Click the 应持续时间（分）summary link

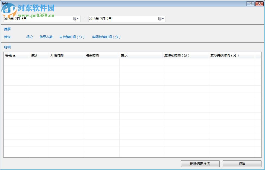72,37
